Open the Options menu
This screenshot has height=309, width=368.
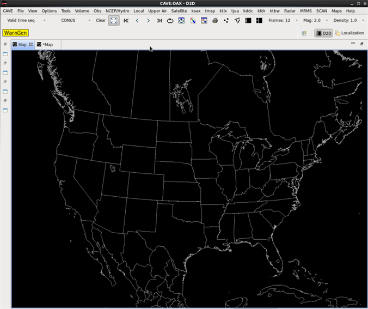point(50,11)
